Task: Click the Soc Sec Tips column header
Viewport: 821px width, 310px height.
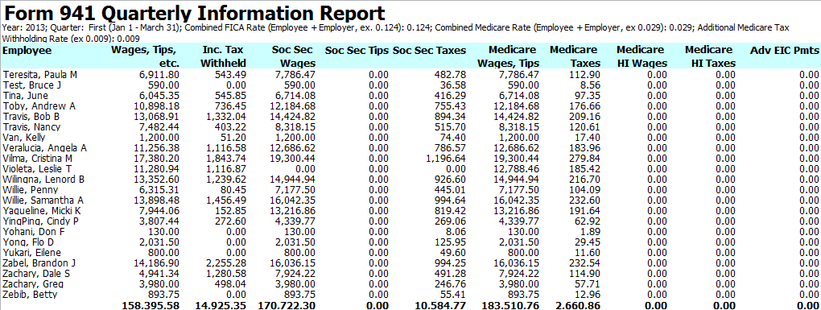Action: [357, 51]
